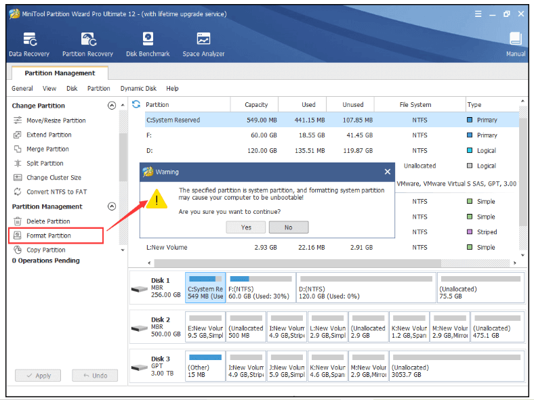Select (Other) 15 MB block on Disk 3
The width and height of the screenshot is (534, 400).
coord(205,365)
